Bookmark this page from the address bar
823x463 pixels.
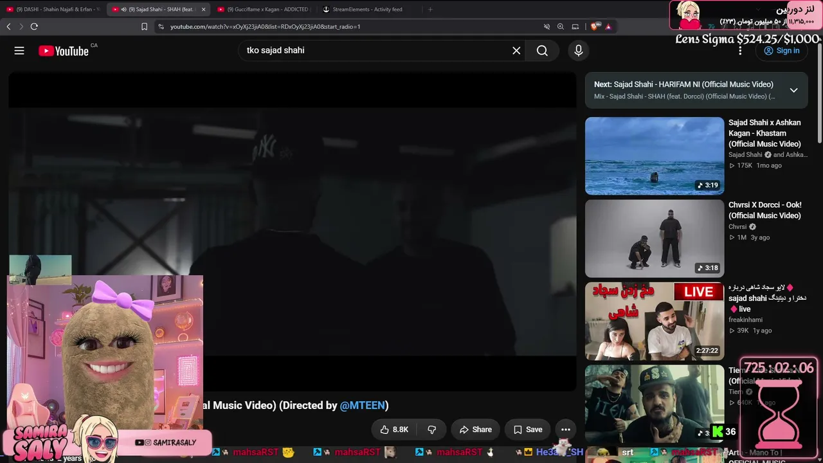point(144,26)
